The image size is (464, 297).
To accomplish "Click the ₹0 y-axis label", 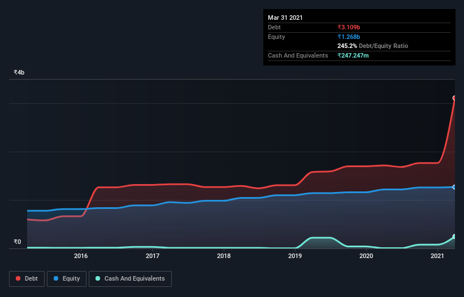I will [x=18, y=242].
